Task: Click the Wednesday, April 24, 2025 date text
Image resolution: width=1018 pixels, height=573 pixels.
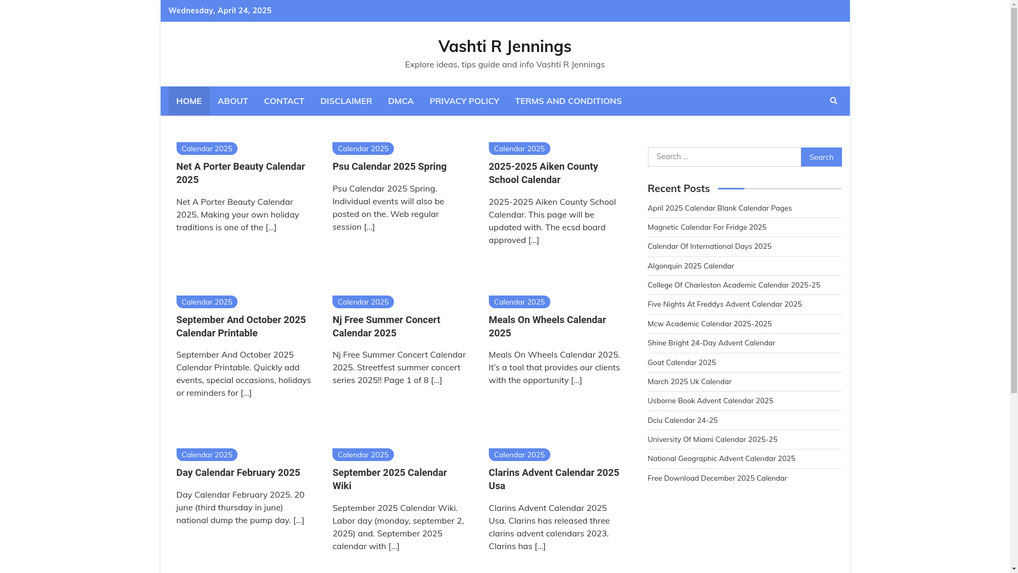Action: pos(220,11)
